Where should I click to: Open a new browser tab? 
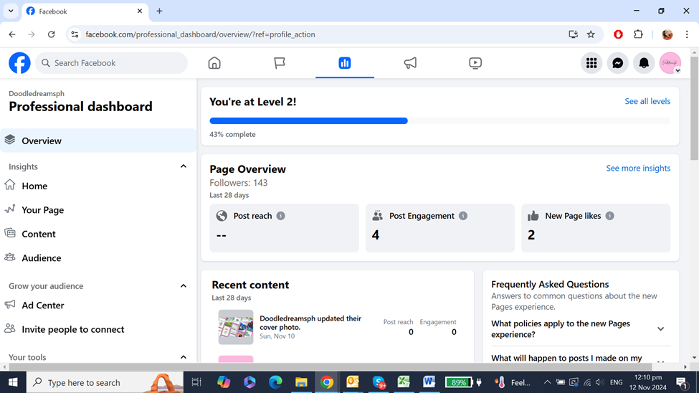159,11
